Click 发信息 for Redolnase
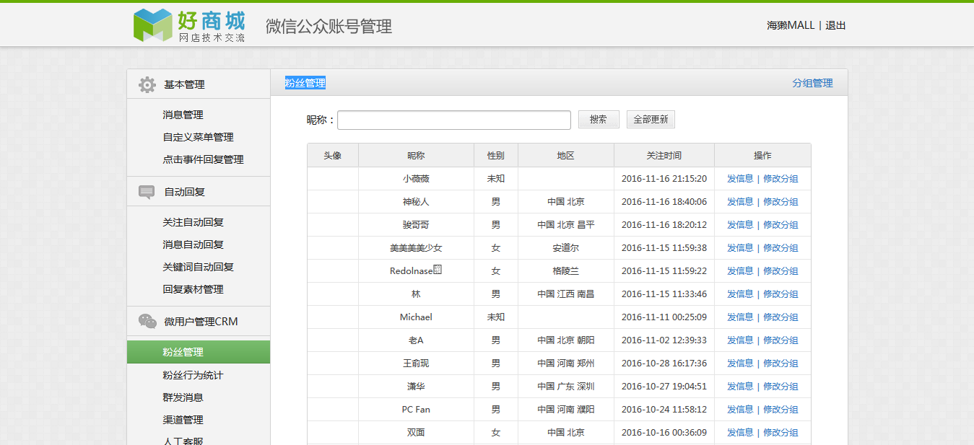Image resolution: width=974 pixels, height=445 pixels. click(740, 271)
